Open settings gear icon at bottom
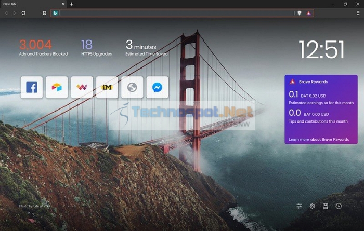 pyautogui.click(x=312, y=206)
